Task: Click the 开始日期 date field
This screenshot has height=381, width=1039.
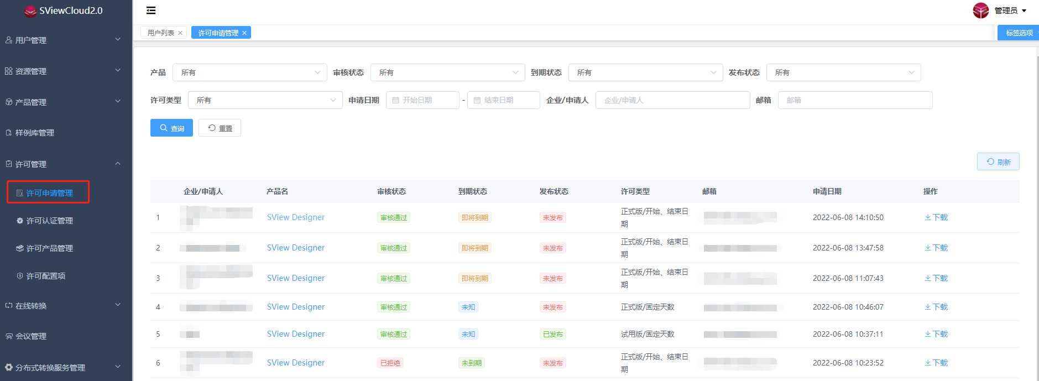Action: click(x=423, y=100)
